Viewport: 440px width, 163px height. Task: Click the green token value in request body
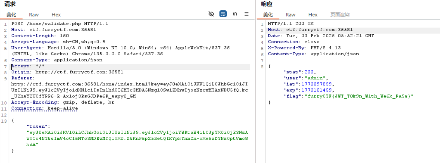pyautogui.click(x=137, y=138)
